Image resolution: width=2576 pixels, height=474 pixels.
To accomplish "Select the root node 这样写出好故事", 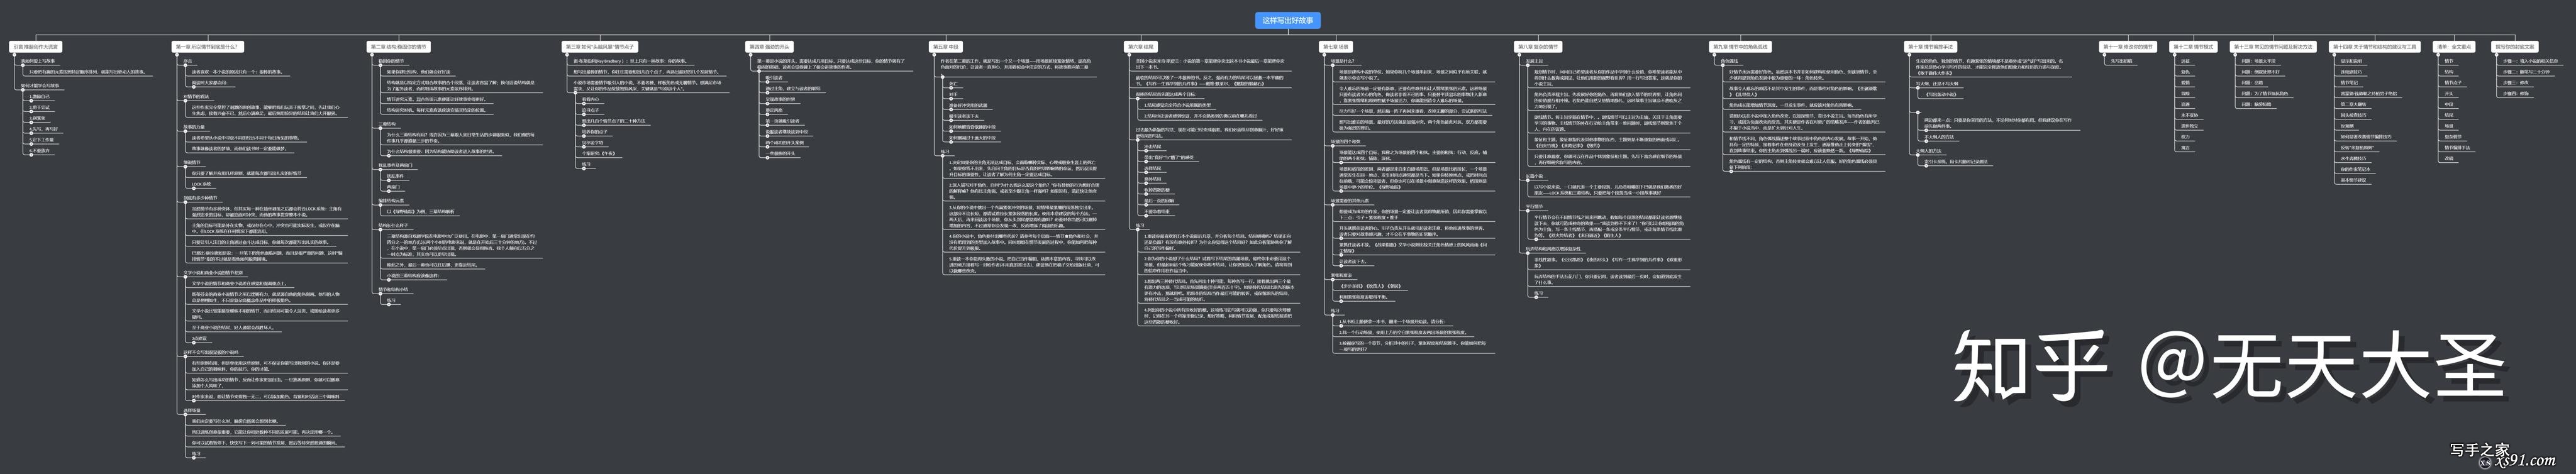I will (x=1289, y=20).
